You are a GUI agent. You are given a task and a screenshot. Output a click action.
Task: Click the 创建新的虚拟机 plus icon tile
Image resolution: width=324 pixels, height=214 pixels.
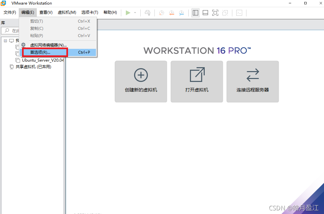coord(141,81)
